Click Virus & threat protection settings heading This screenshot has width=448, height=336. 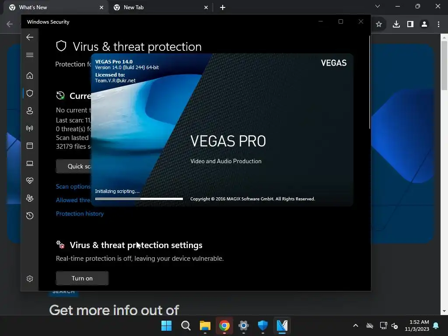(x=136, y=245)
